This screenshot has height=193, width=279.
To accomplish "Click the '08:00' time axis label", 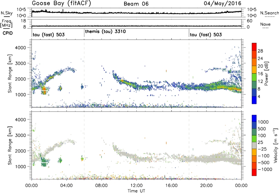I will pos(101,186).
